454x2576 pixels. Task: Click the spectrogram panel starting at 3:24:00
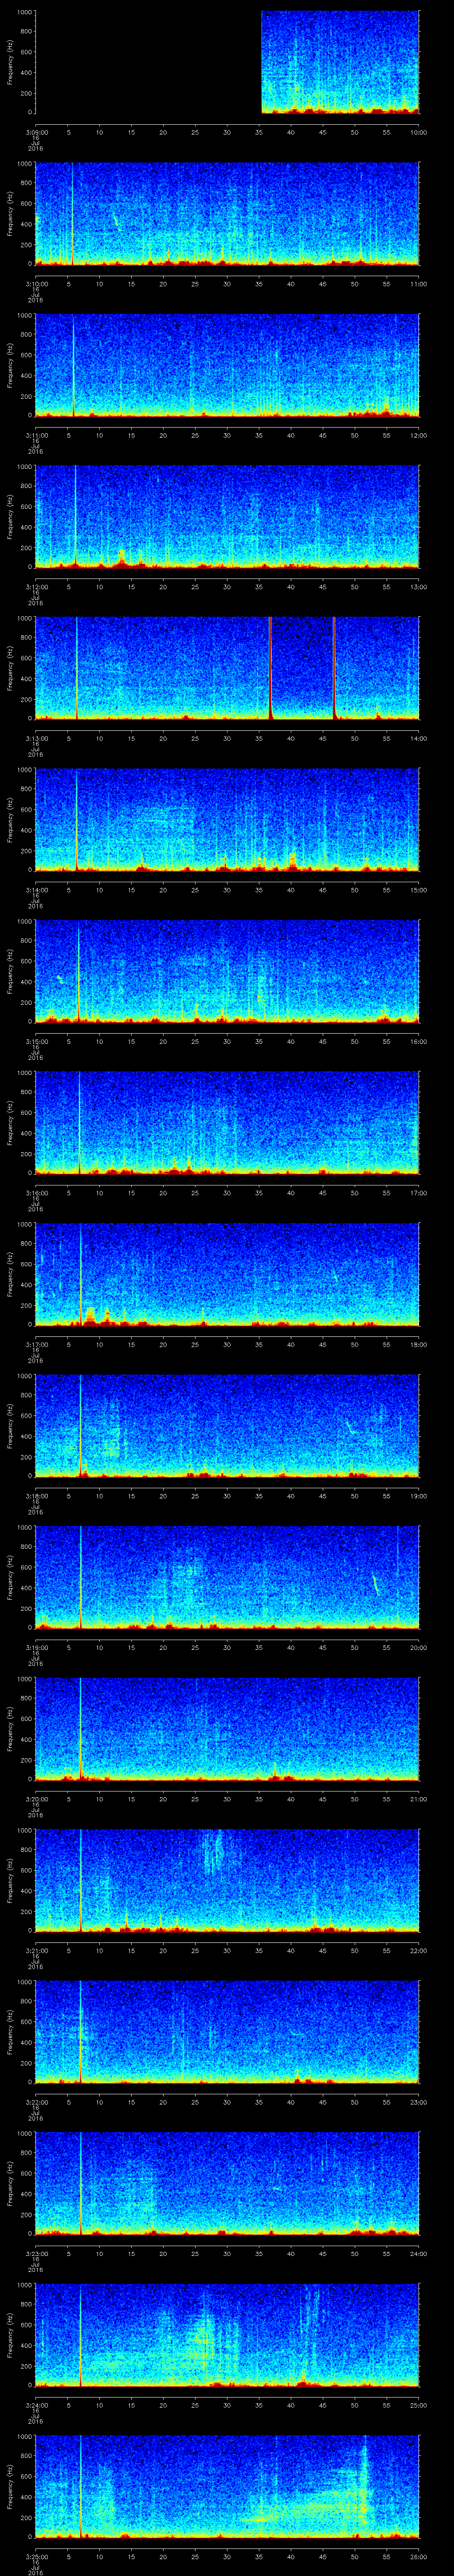(x=227, y=2334)
